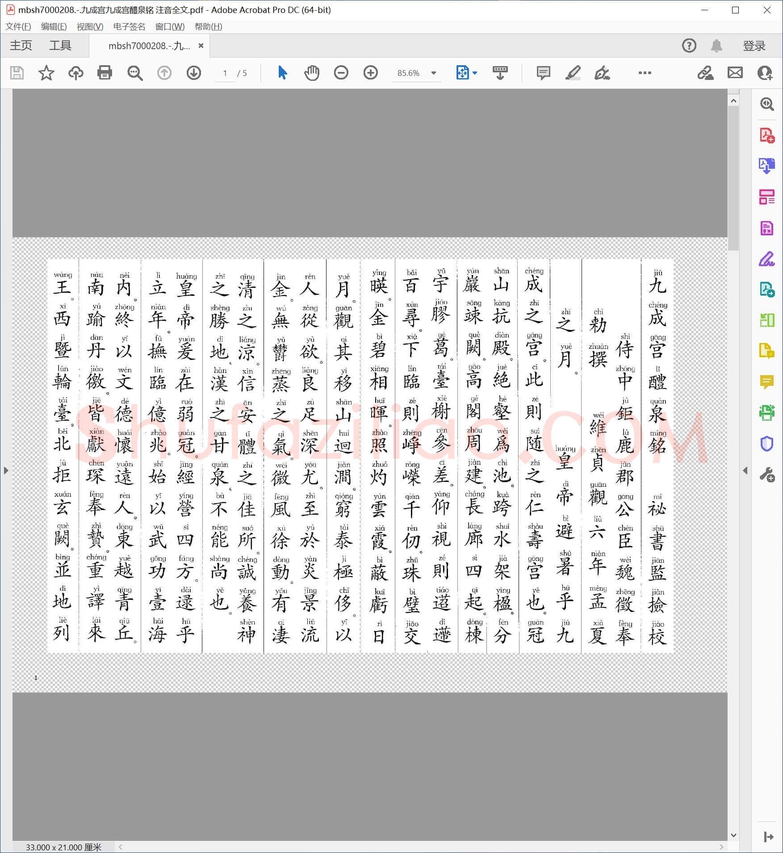Screen dimensions: 783x853
Task: Open green Scan & OCR printer icon
Action: [x=767, y=413]
